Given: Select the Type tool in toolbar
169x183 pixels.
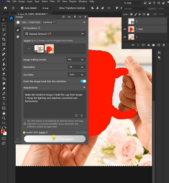Looking at the screenshot, I should (x=4, y=98).
